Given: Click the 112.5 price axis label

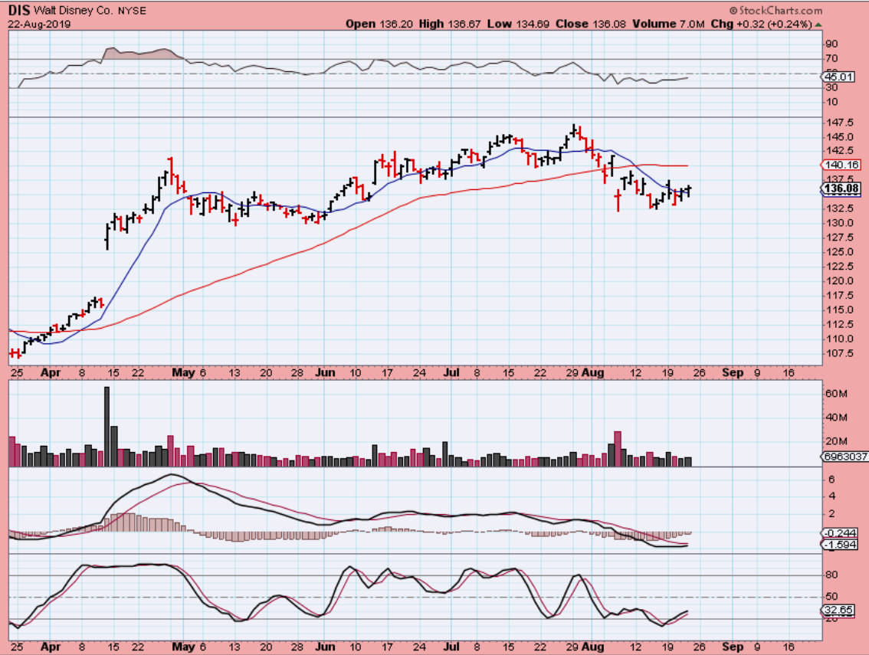Looking at the screenshot, I should click(x=839, y=324).
